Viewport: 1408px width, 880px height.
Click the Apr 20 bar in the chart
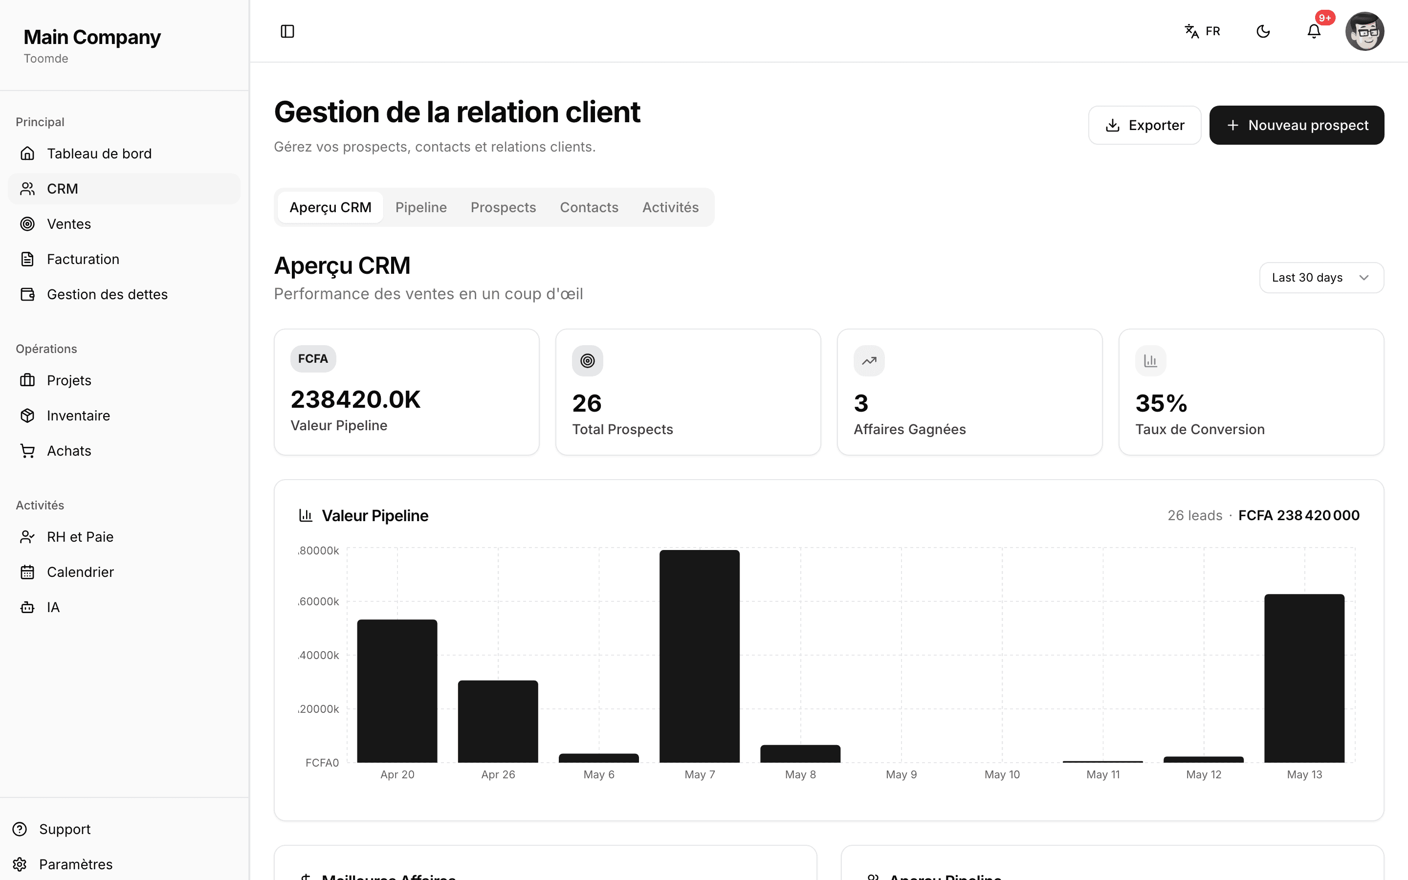397,691
